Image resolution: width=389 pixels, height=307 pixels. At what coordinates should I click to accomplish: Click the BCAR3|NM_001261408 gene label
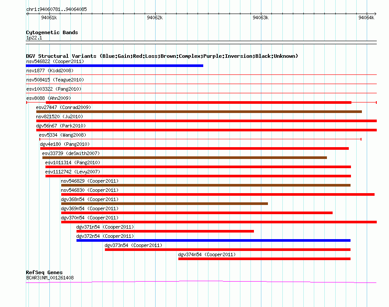(x=50, y=278)
